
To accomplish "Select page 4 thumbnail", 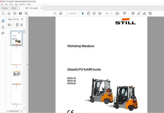I will pyautogui.click(x=16, y=97).
